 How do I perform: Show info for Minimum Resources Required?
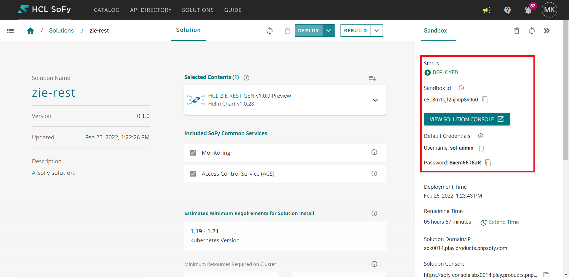(374, 264)
